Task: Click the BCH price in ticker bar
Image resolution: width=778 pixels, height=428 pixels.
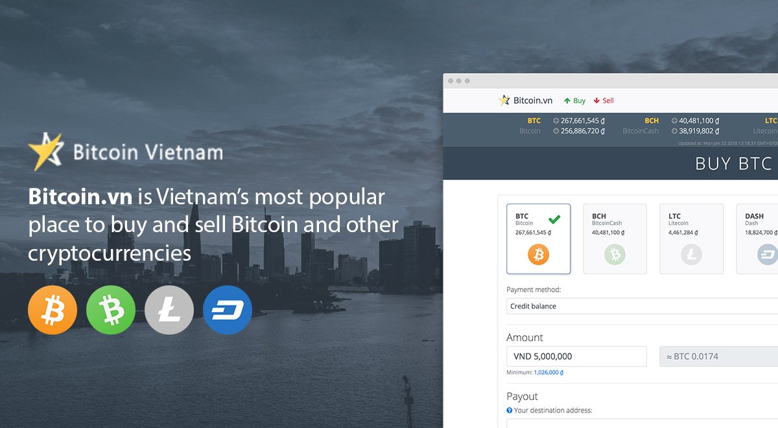Action: [x=696, y=121]
